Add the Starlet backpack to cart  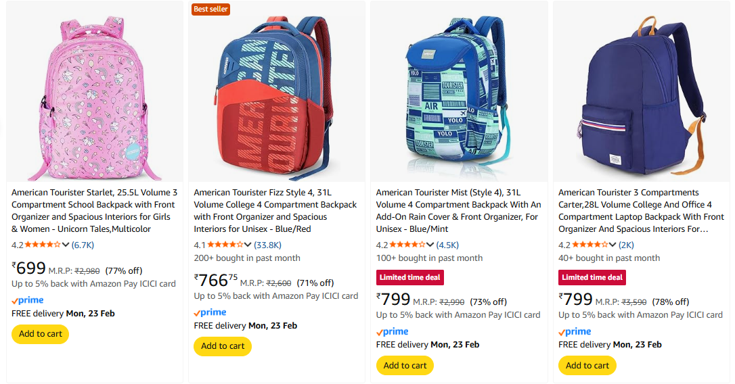coord(41,334)
